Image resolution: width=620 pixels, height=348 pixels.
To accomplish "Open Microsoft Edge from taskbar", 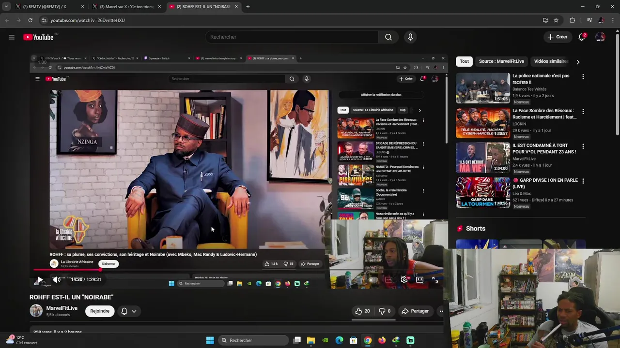I will (339, 340).
